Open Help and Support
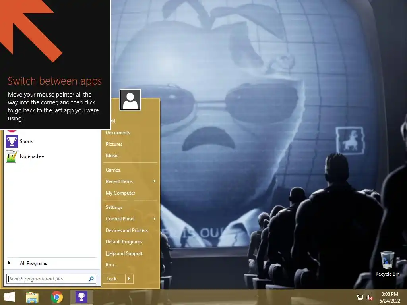Screen dimensions: 407x305 click(124, 253)
